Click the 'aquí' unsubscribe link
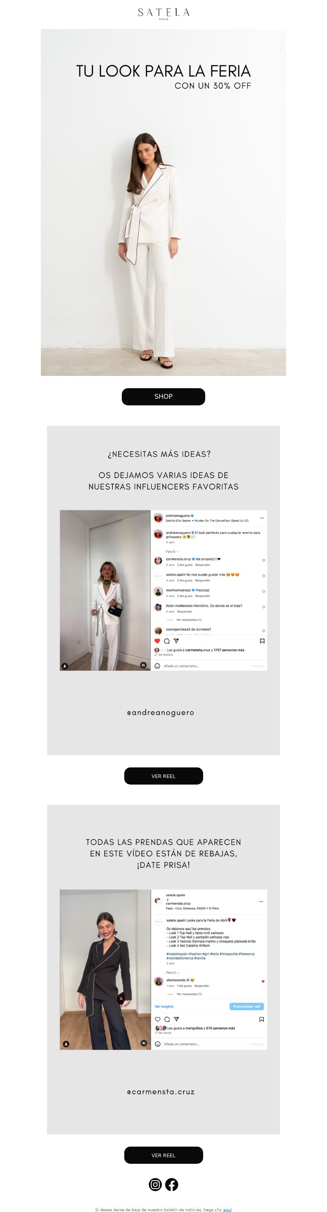The height and width of the screenshot is (1212, 327). click(227, 1209)
